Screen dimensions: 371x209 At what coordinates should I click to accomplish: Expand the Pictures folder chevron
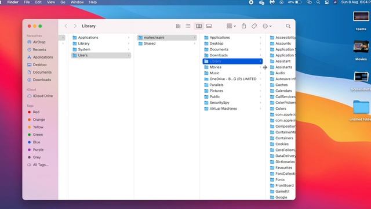260,91
